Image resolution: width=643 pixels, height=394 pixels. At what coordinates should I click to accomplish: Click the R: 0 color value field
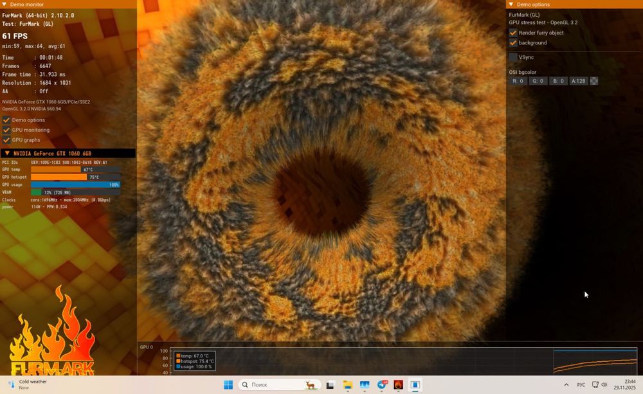[x=518, y=81]
